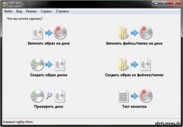The image size is (183, 127).
Task: Select 'Записать образ на диск' label
Action: [49, 43]
